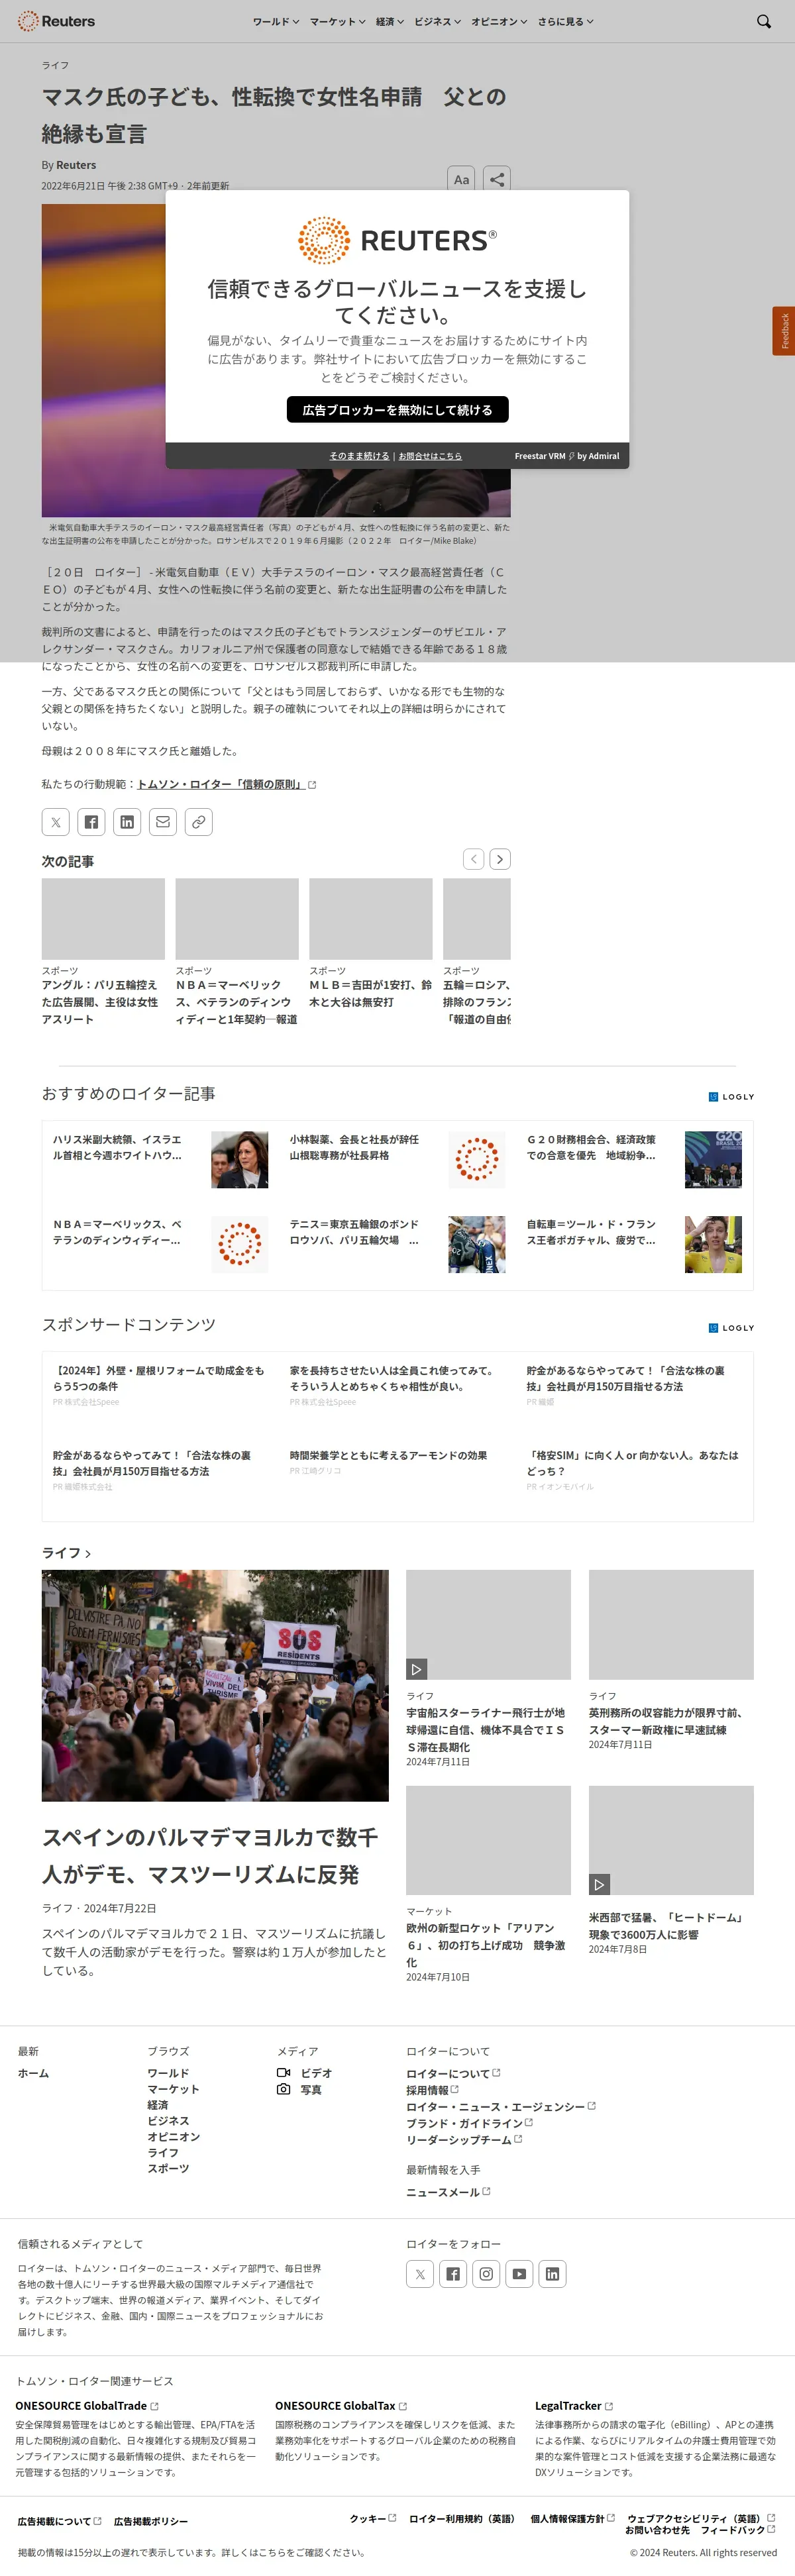Open ニュースメール footer link
795x2576 pixels.
click(448, 2192)
